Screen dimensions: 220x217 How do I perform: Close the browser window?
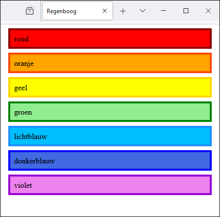tap(208, 11)
